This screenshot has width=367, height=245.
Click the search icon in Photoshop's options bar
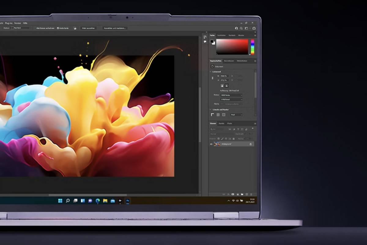coord(241,28)
